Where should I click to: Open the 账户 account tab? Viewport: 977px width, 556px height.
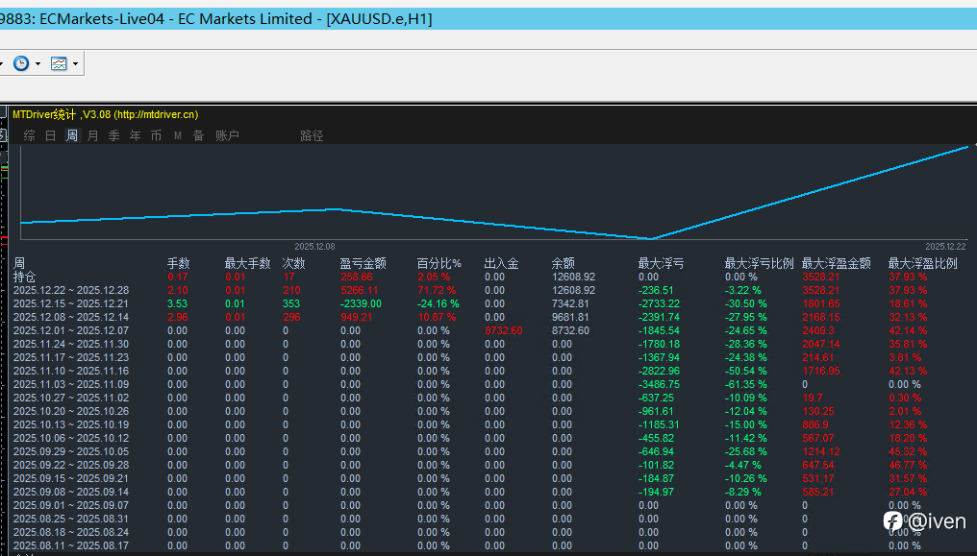coord(227,136)
